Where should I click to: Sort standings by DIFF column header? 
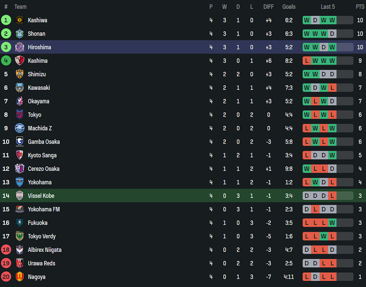point(268,7)
